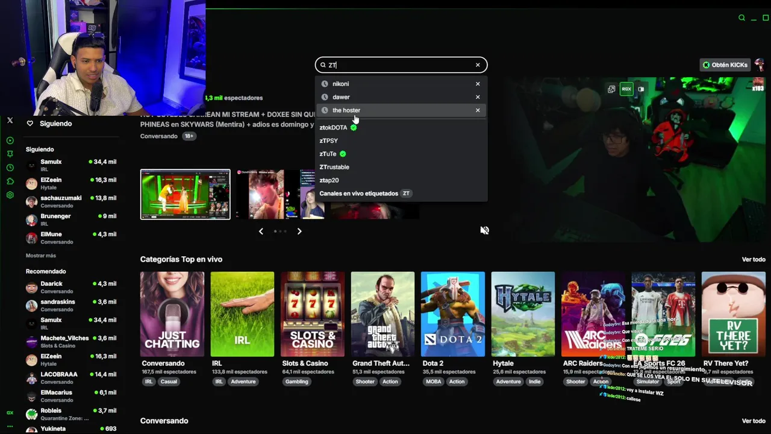The width and height of the screenshot is (771, 434).
Task: Click the X logo icon in left sidebar
Action: pyautogui.click(x=10, y=121)
